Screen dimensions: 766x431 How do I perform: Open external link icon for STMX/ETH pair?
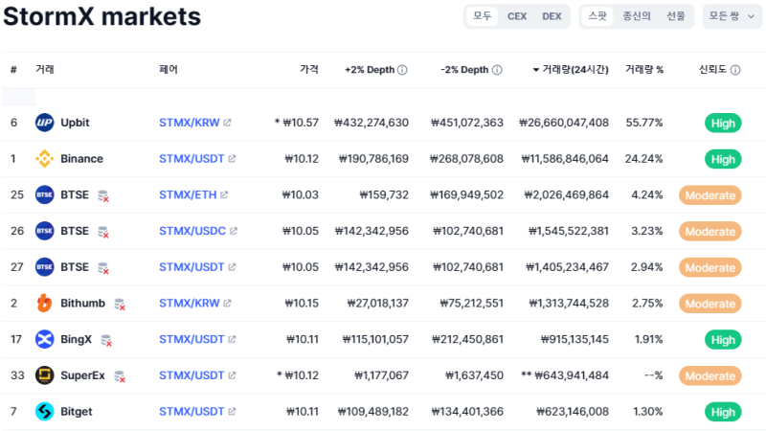pos(224,195)
